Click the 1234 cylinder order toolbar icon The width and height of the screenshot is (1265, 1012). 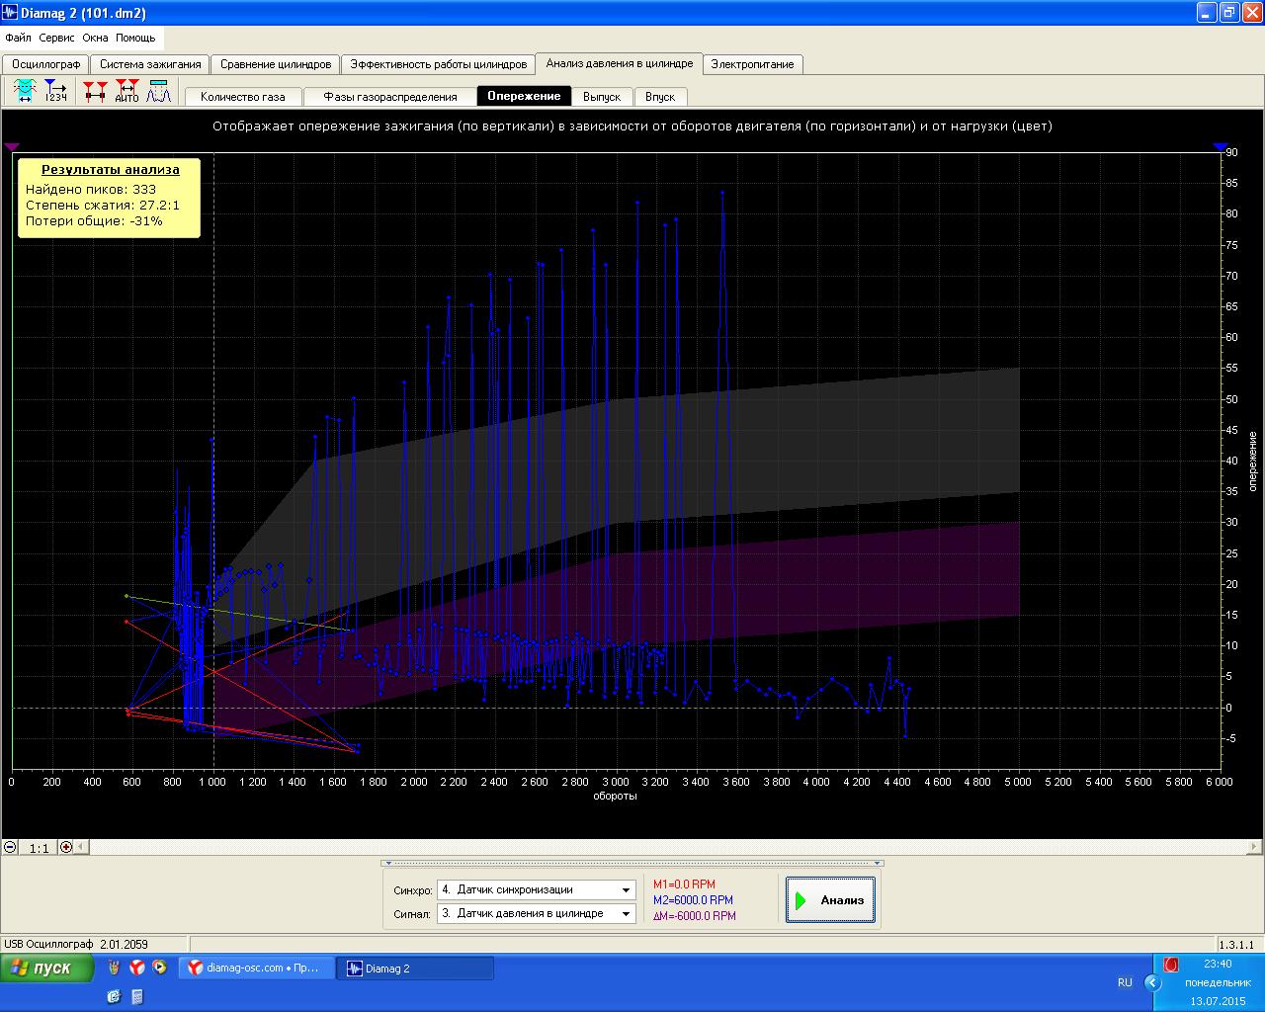pos(55,92)
